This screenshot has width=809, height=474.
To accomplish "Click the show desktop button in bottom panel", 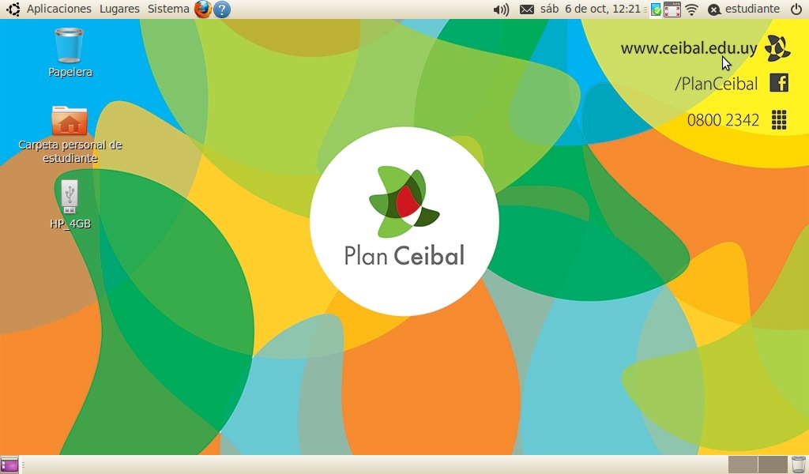I will click(9, 465).
